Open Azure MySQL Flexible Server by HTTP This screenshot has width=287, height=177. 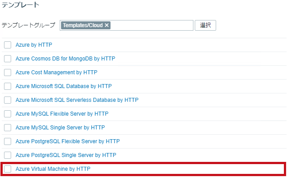[62, 114]
